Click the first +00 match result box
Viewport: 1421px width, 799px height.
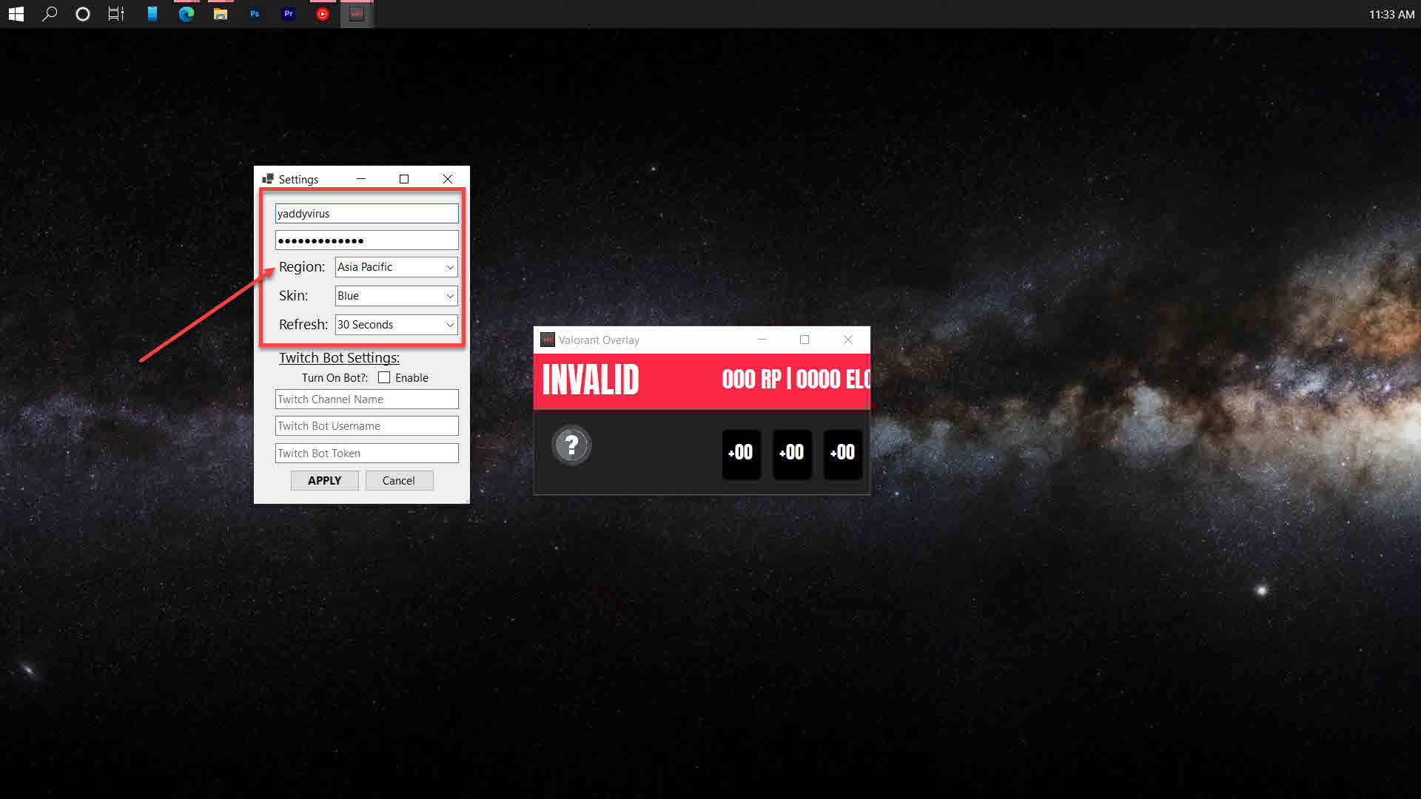click(x=742, y=454)
